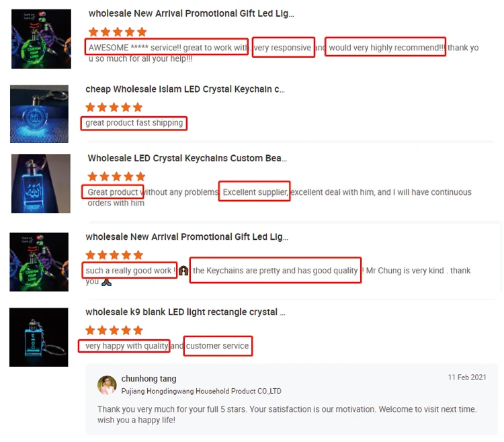This screenshot has width=504, height=442.
Task: Click the star rating of the k9 blank LED review
Action: tap(114, 330)
